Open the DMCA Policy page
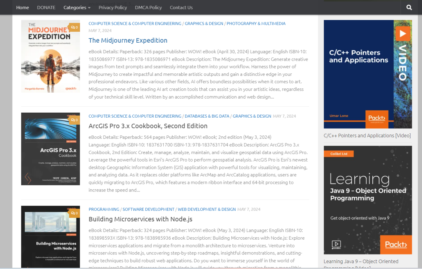Viewport: 422px width, 269px height. [148, 7]
